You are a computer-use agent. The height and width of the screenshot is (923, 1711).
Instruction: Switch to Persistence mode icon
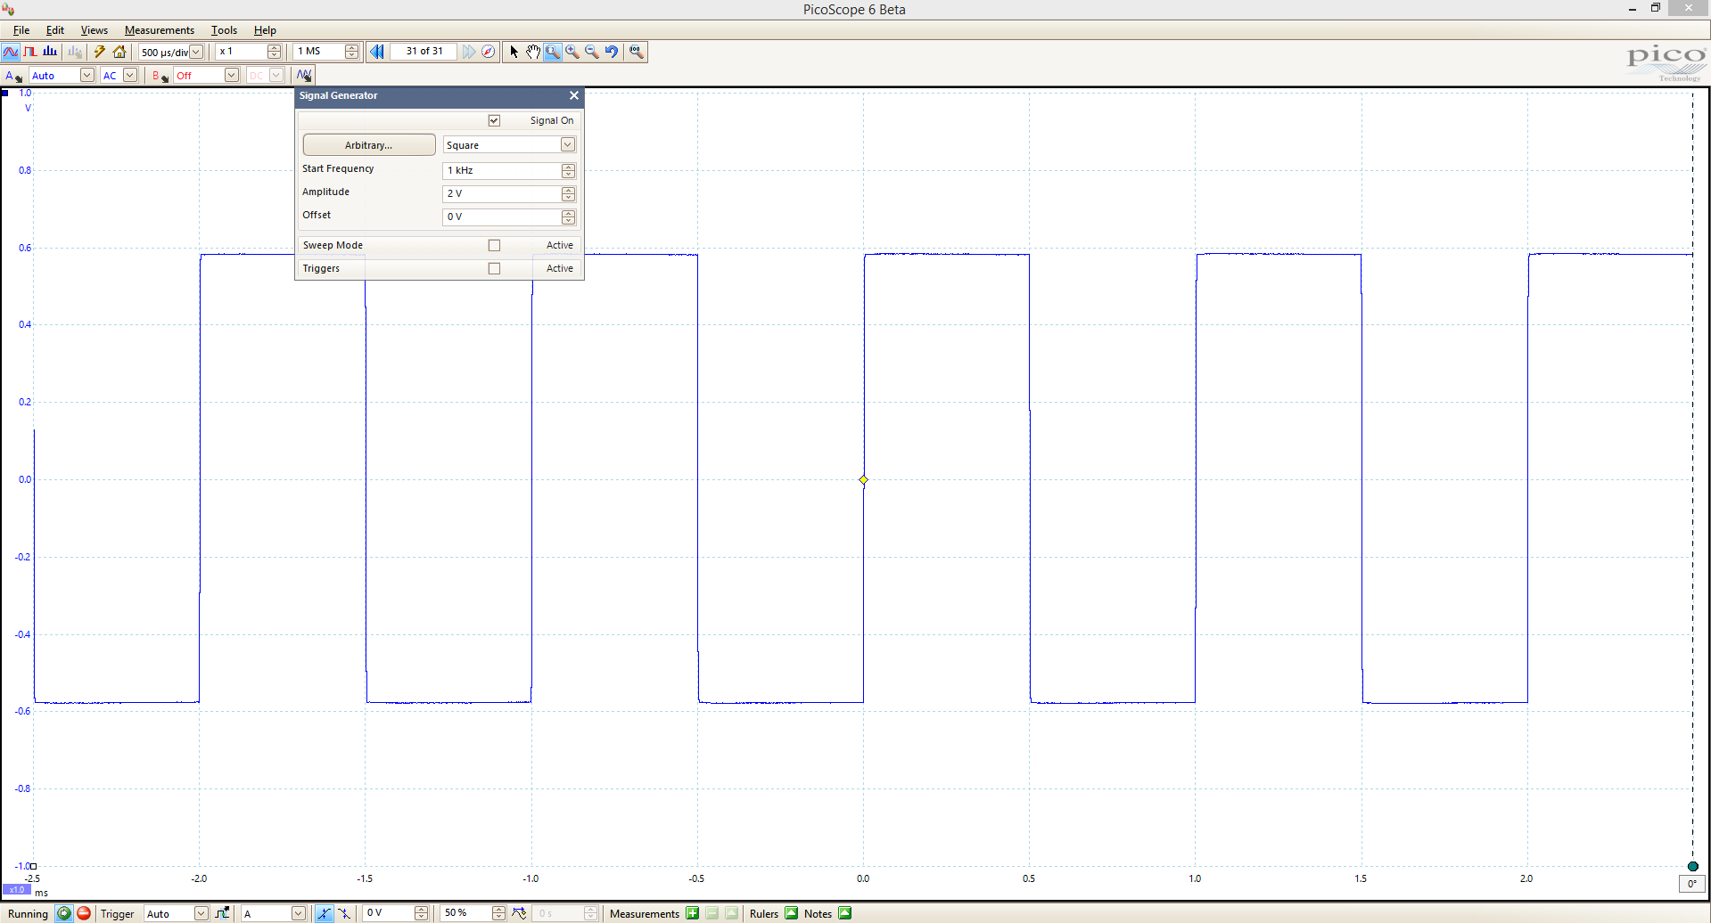tap(30, 52)
